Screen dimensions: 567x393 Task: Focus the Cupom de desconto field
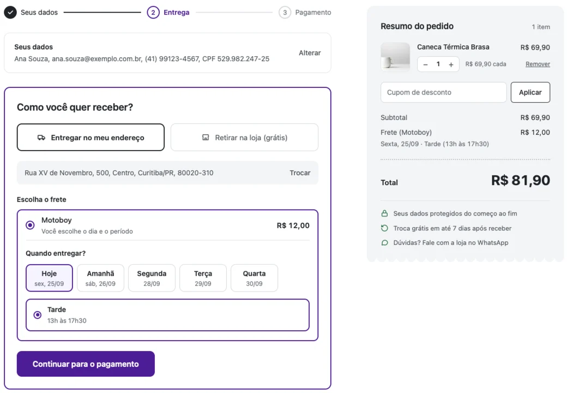pos(444,92)
